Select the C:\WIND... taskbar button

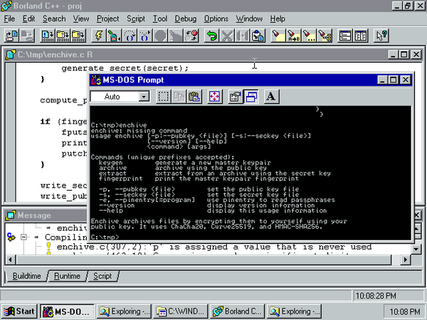click(x=180, y=311)
